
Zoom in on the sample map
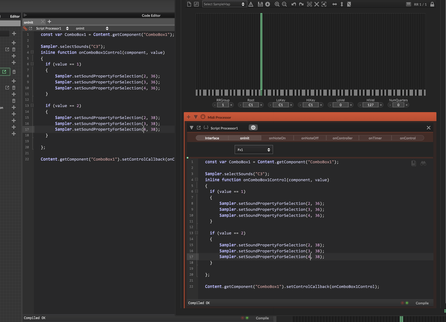pos(277,4)
